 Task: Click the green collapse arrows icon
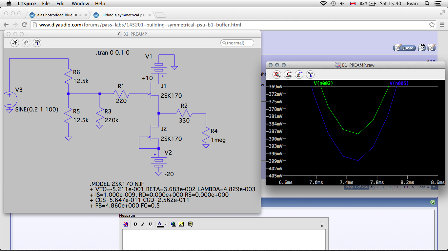[x=433, y=202]
